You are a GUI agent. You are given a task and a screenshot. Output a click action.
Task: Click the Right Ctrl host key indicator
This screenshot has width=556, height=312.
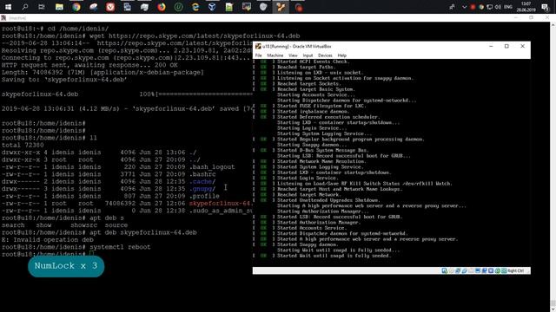[516, 270]
